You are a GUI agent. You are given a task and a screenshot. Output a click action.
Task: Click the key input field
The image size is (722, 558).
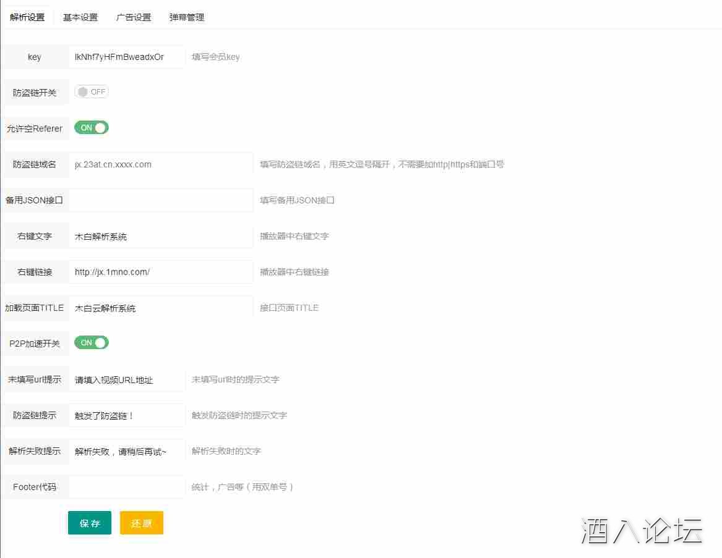pyautogui.click(x=127, y=57)
